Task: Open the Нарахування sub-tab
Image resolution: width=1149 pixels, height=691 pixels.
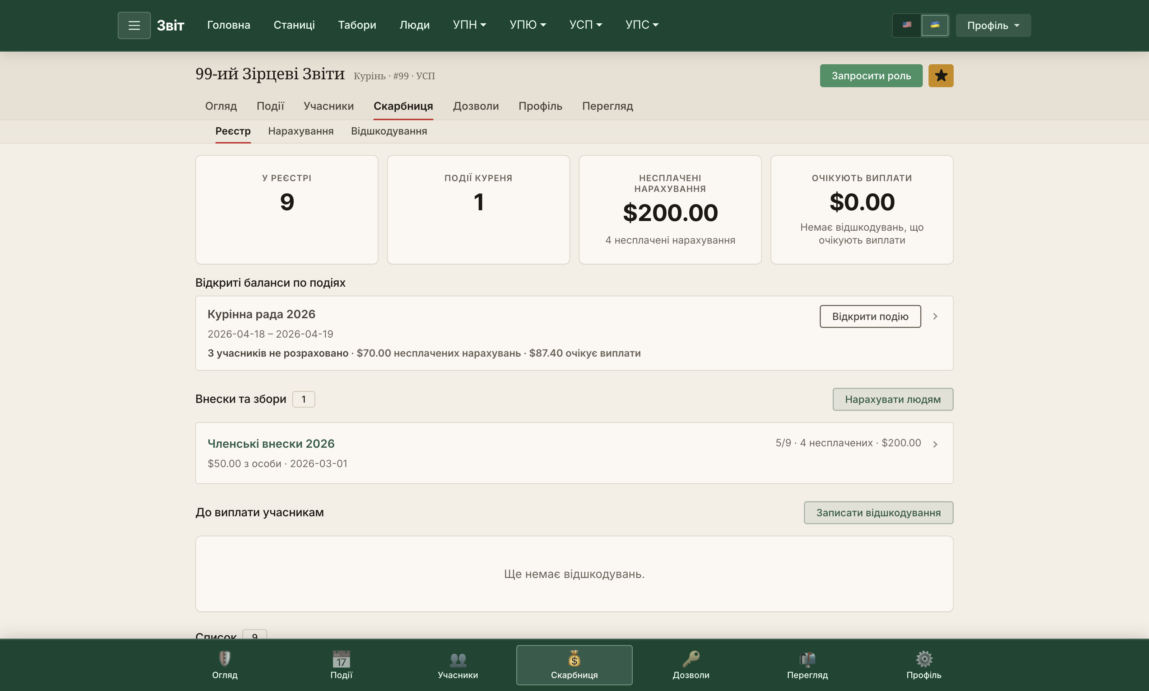Action: click(301, 131)
